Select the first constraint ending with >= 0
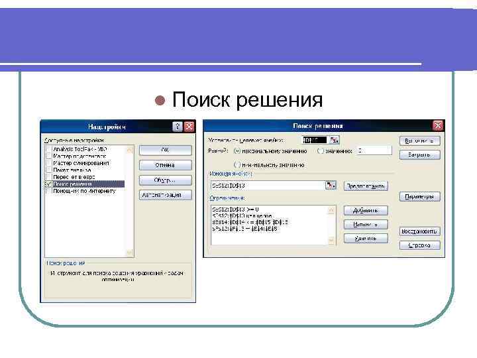The height and width of the screenshot is (358, 477). click(x=235, y=209)
